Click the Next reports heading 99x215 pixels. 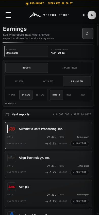tap(21, 114)
